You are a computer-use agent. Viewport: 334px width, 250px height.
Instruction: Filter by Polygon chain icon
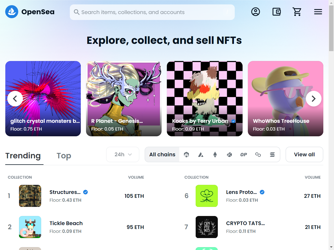coord(258,155)
